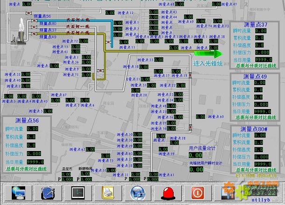Image resolution: width=285 pixels, height=205 pixels.
Task: Click the valve at the bottom of blue pipe
Action: (x=108, y=42)
